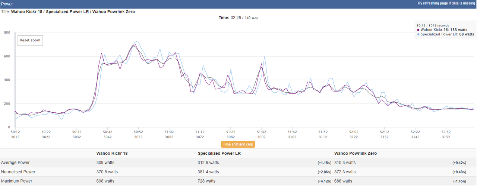Click the Reset zoom button
477x189 pixels.
tap(30, 40)
